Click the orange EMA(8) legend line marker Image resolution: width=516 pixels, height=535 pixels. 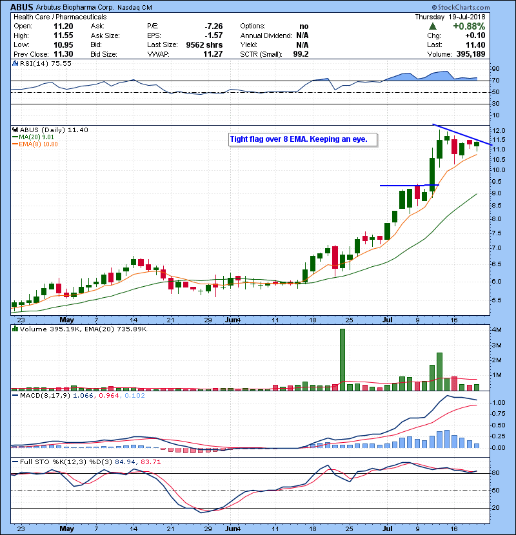15,144
